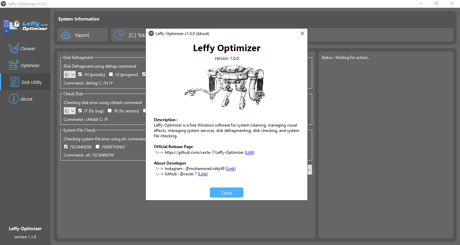460x245 pixels.
Task: Uncheck the /F (fix bug) checkbox
Action: pyautogui.click(x=80, y=111)
